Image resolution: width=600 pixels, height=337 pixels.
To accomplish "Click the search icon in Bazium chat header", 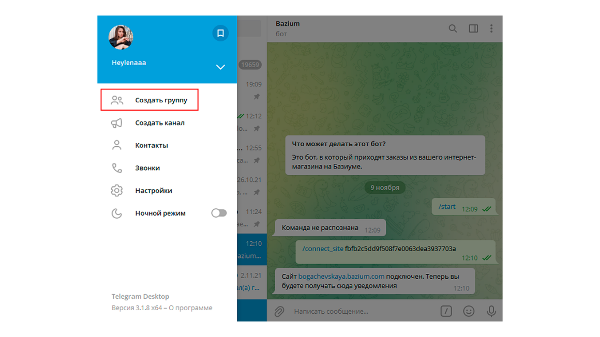I will 453,29.
